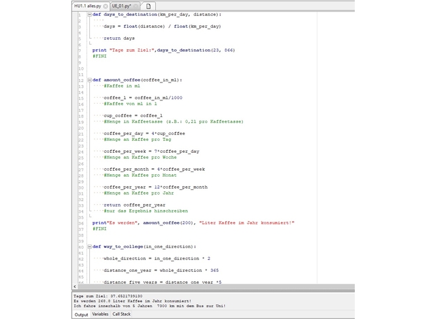Switch to the HU1.1 alles.py tab
The width and height of the screenshot is (426, 319).
point(87,6)
